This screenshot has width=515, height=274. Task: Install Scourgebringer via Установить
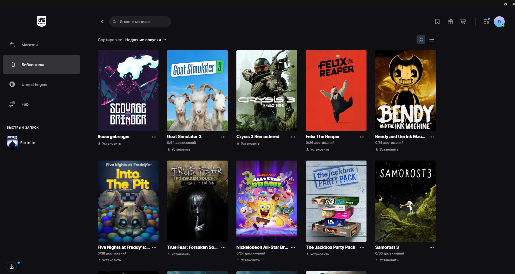[x=109, y=143]
